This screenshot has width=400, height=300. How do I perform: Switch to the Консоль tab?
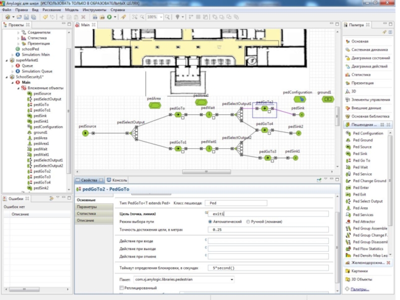click(118, 180)
